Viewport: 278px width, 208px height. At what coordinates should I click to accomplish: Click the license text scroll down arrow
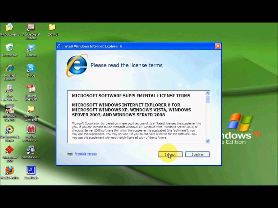tap(208, 141)
